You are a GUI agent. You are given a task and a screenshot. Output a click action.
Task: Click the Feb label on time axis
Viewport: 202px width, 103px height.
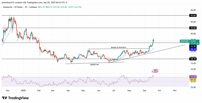coord(39,90)
